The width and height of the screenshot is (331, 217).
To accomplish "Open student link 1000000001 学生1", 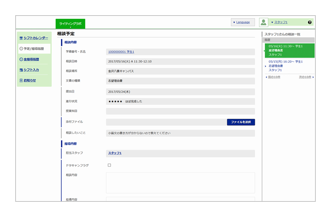I will coord(121,52).
